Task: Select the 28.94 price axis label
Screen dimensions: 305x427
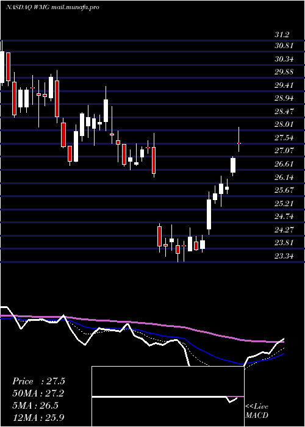Action: coord(284,98)
